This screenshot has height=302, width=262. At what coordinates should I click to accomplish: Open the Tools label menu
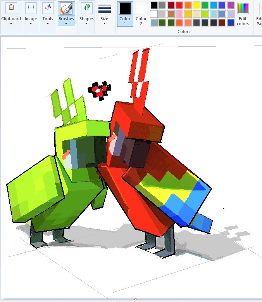pos(48,19)
